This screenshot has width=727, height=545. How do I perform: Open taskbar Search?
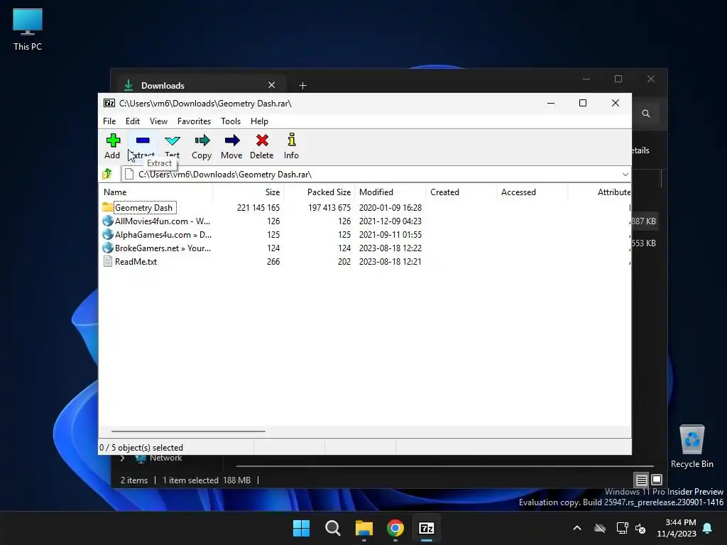[x=332, y=528]
